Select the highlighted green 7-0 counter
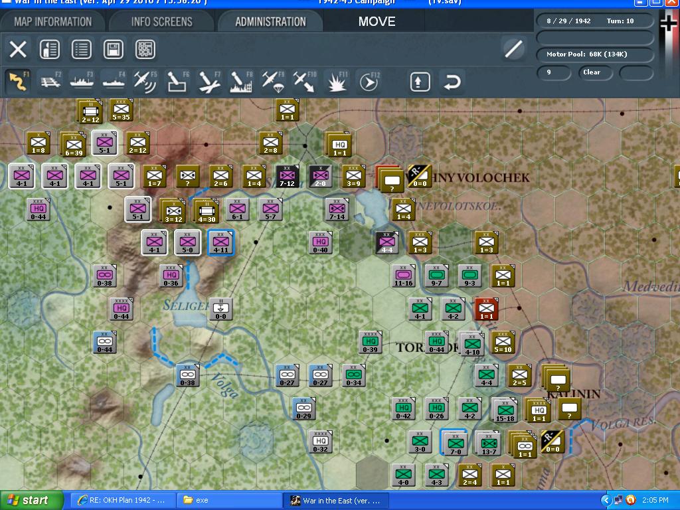 [x=454, y=443]
